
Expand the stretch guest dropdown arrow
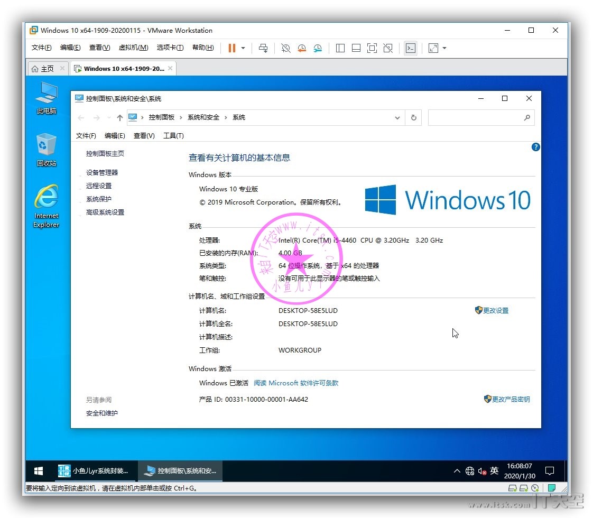pyautogui.click(x=444, y=48)
